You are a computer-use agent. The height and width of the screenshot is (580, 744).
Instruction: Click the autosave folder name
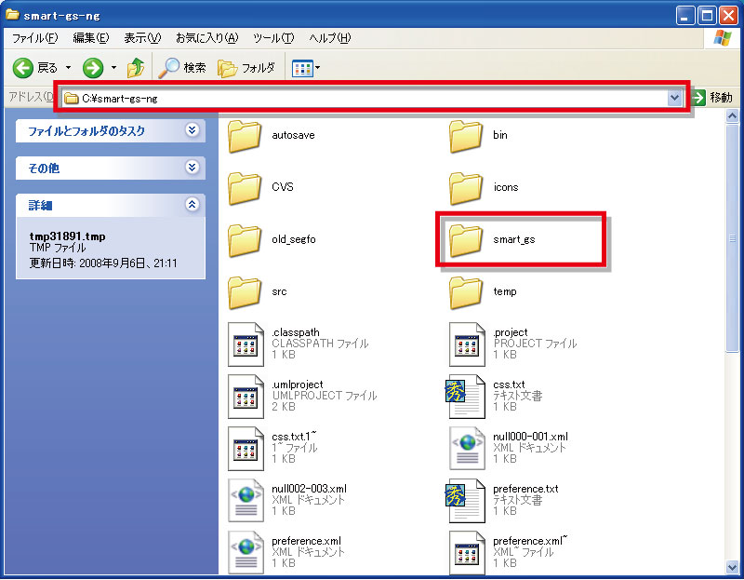[293, 135]
